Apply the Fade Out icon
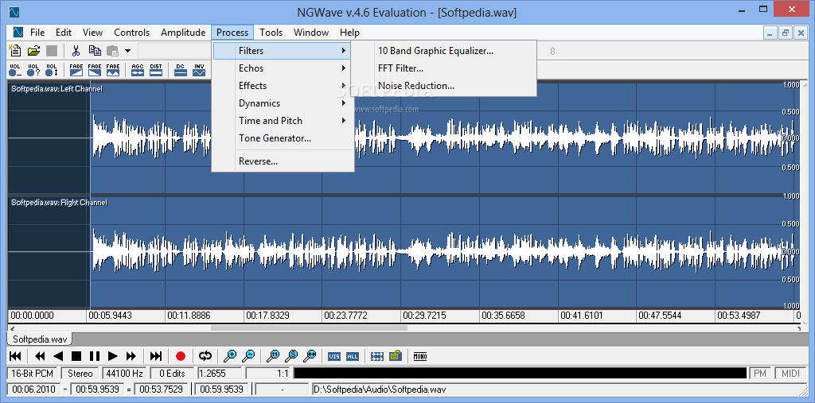 95,70
